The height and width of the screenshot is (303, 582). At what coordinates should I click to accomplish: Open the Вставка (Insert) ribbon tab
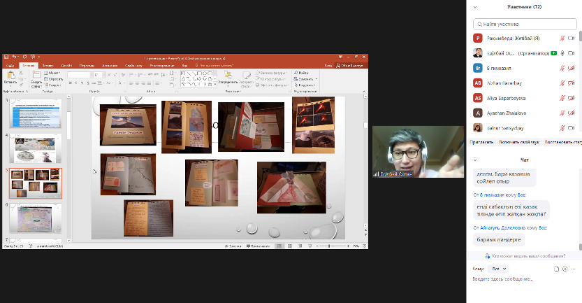48,64
